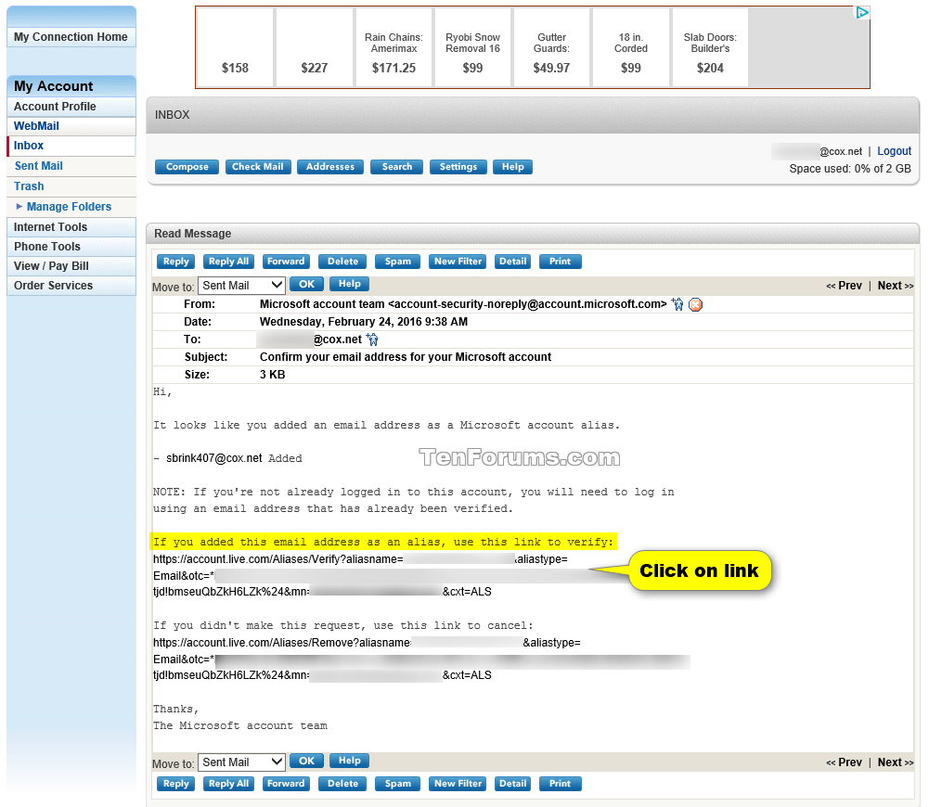Click the top Reply All button
Screen dimensions: 929x807
click(x=228, y=262)
